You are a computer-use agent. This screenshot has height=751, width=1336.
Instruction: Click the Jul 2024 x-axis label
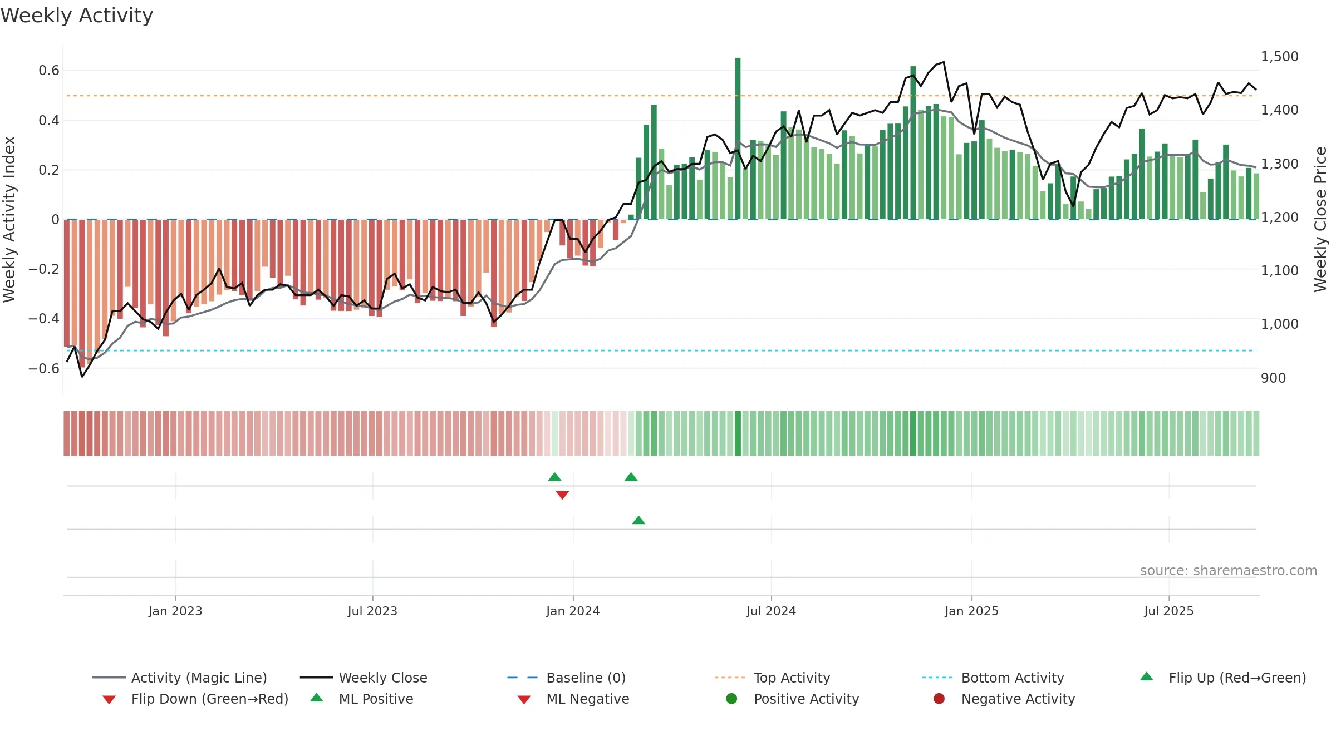[771, 611]
